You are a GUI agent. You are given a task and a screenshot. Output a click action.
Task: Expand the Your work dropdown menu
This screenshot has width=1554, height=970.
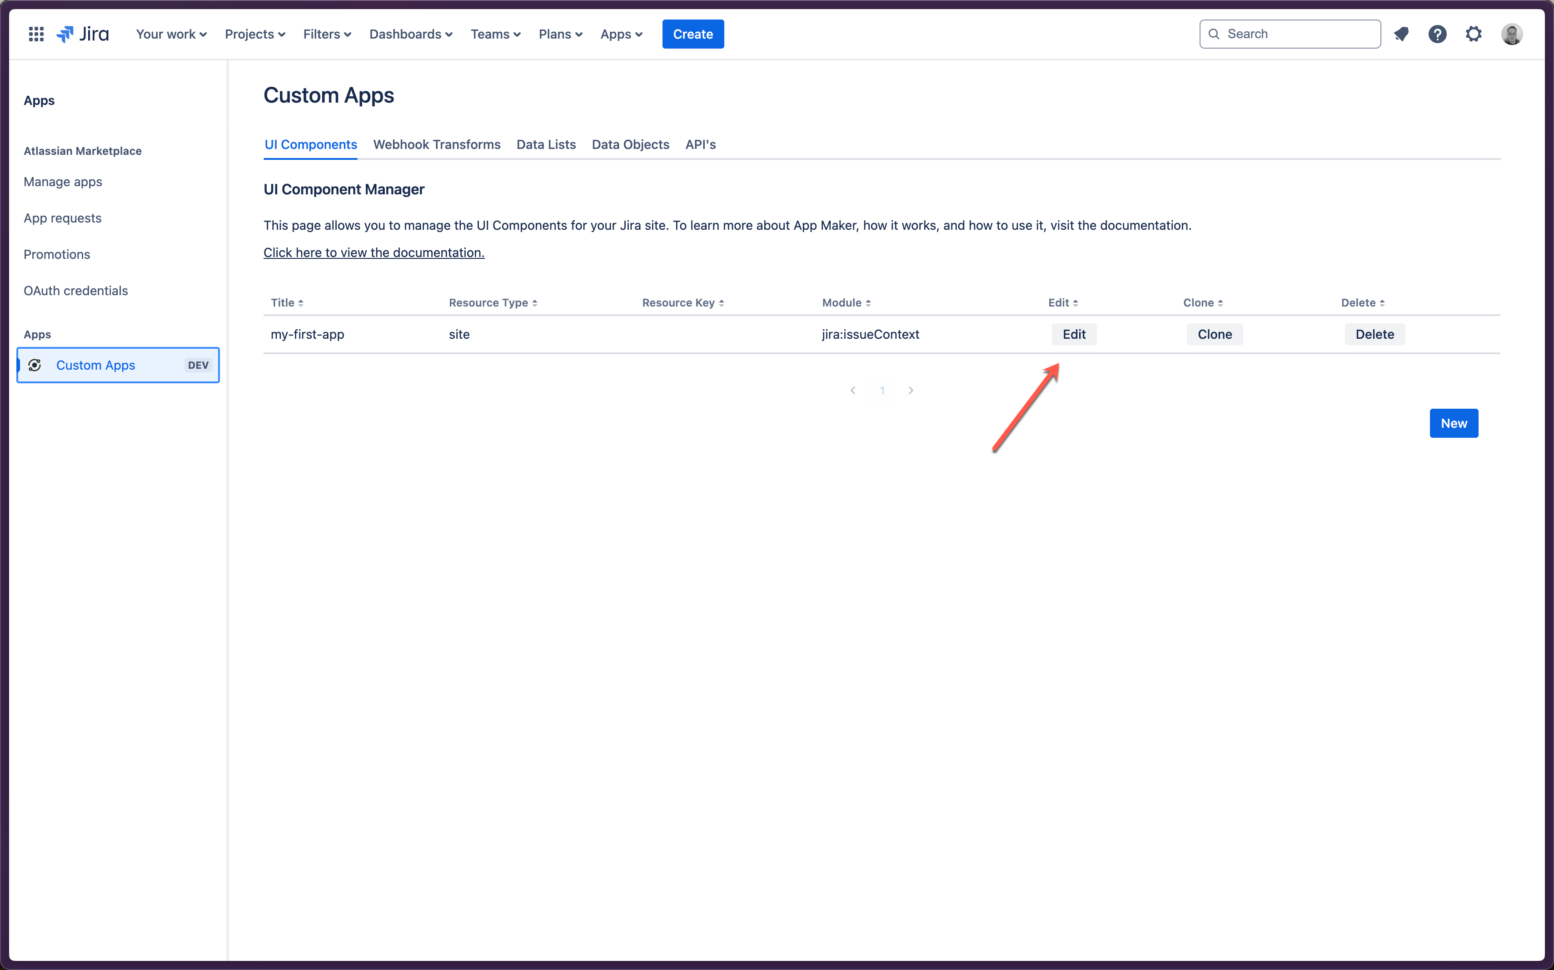170,34
